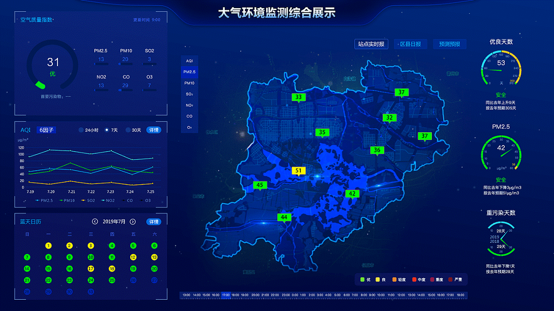Select the 7天 time range option
This screenshot has width=554, height=311.
point(107,130)
